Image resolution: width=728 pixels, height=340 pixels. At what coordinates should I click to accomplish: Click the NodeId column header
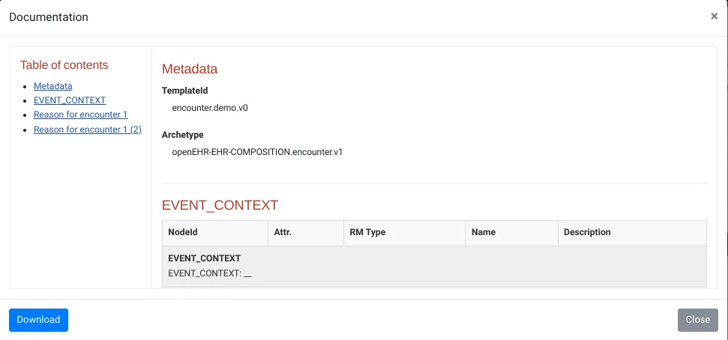pos(183,232)
